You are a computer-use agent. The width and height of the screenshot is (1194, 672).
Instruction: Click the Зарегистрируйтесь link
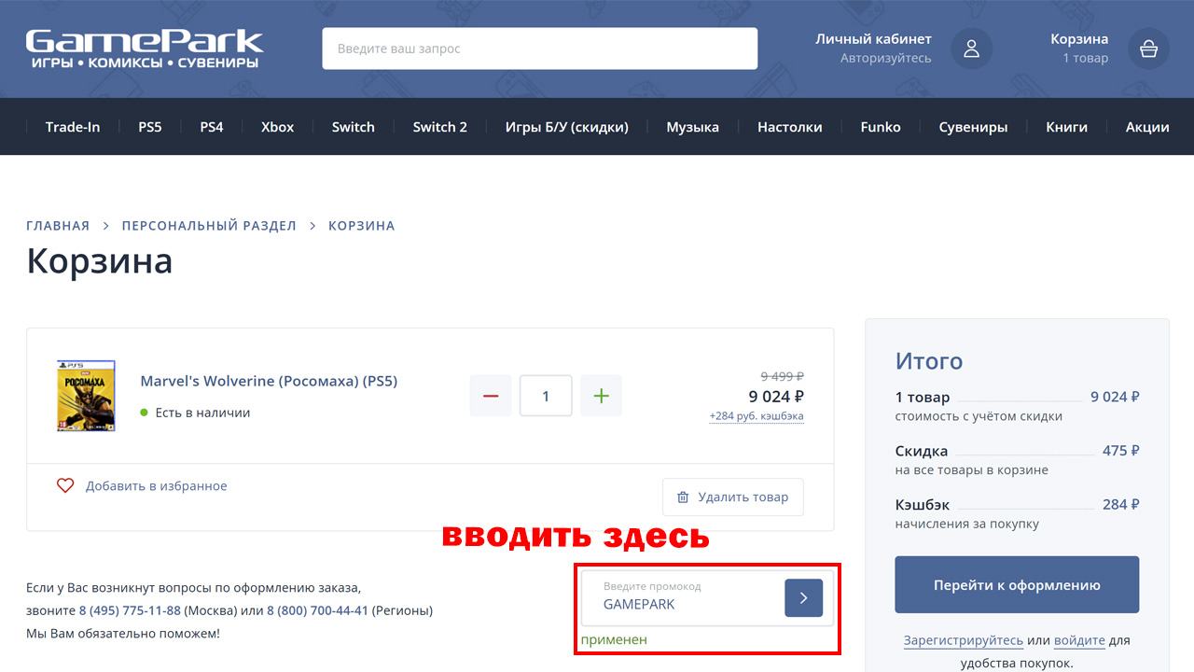click(x=964, y=641)
